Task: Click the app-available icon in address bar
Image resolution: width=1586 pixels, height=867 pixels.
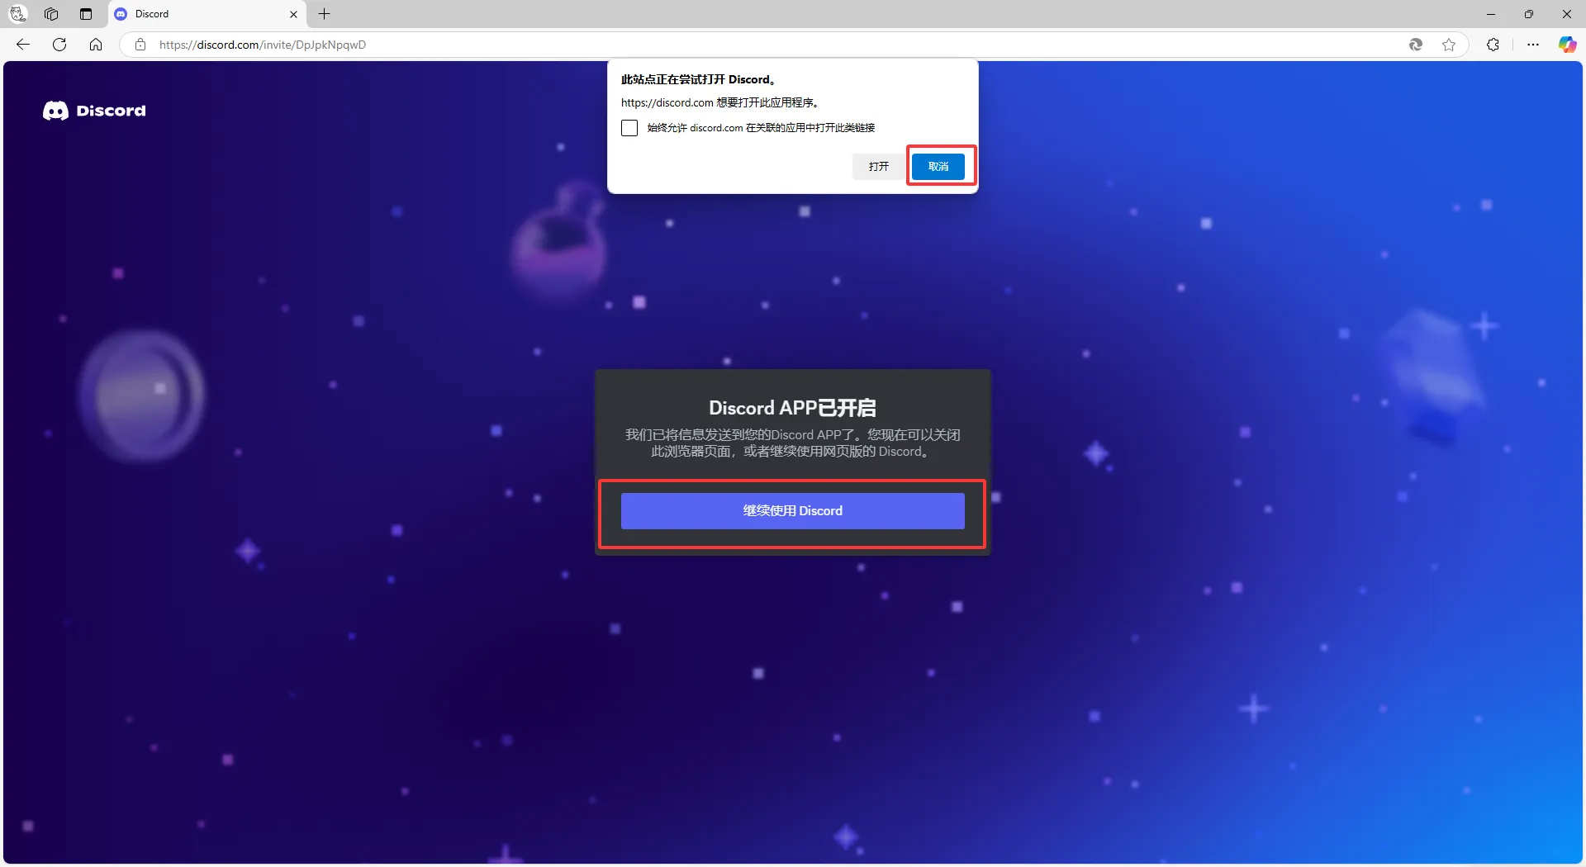Action: tap(1416, 45)
